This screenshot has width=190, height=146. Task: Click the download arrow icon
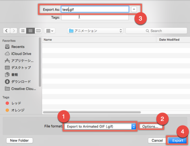7,81
